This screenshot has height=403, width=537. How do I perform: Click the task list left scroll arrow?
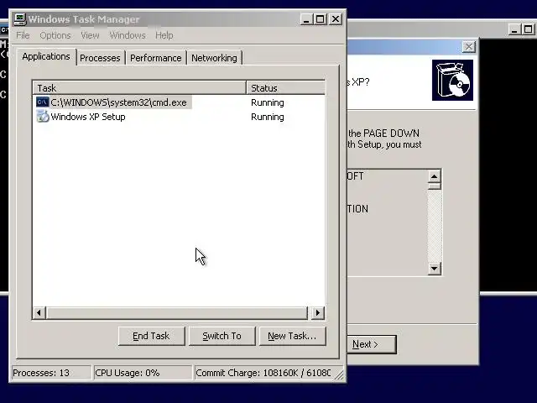click(39, 312)
